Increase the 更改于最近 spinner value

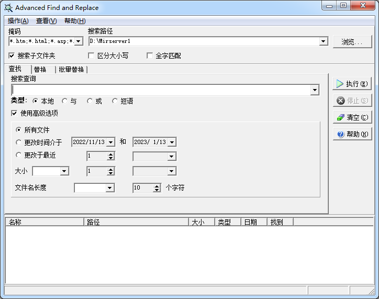point(110,154)
